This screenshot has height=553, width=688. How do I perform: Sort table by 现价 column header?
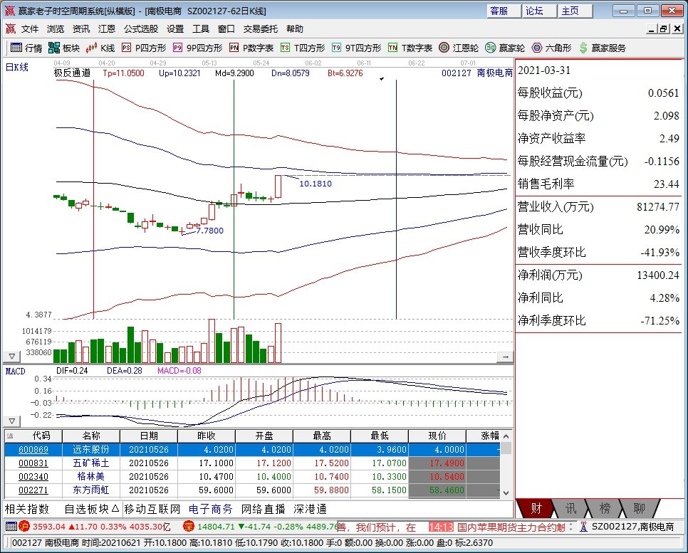click(x=437, y=436)
